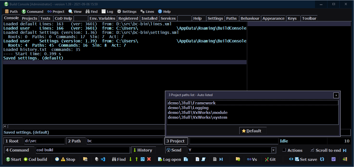Screen dimensions: 354x167
Task: Click the skip-to-end icon next to Scroll to end
Action: 345,150
